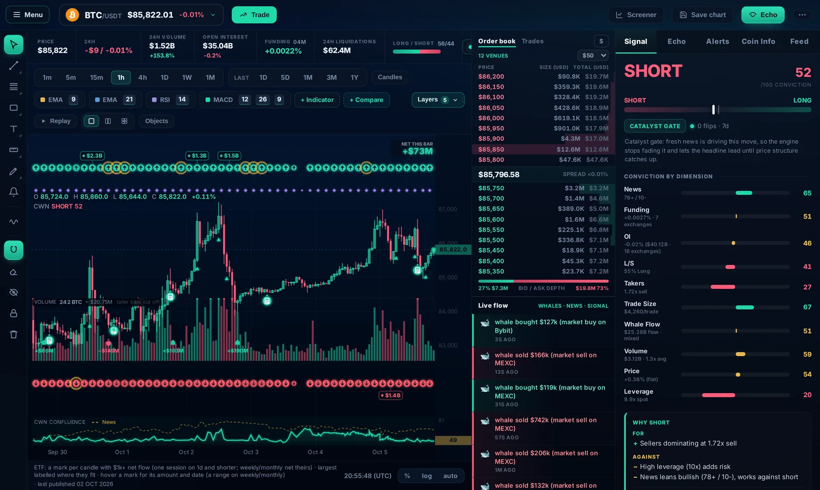Open the Objects panel
Viewport: 820px width, 490px height.
click(x=156, y=121)
